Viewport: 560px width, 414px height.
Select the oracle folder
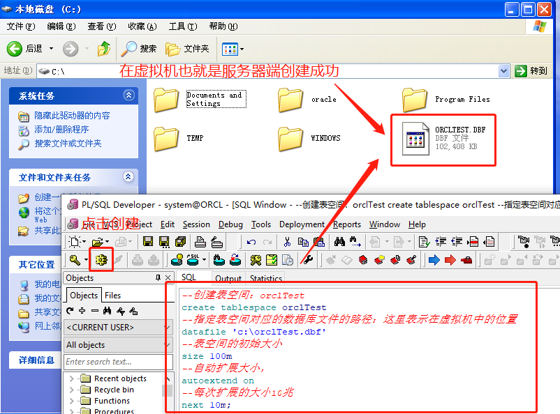click(x=307, y=100)
